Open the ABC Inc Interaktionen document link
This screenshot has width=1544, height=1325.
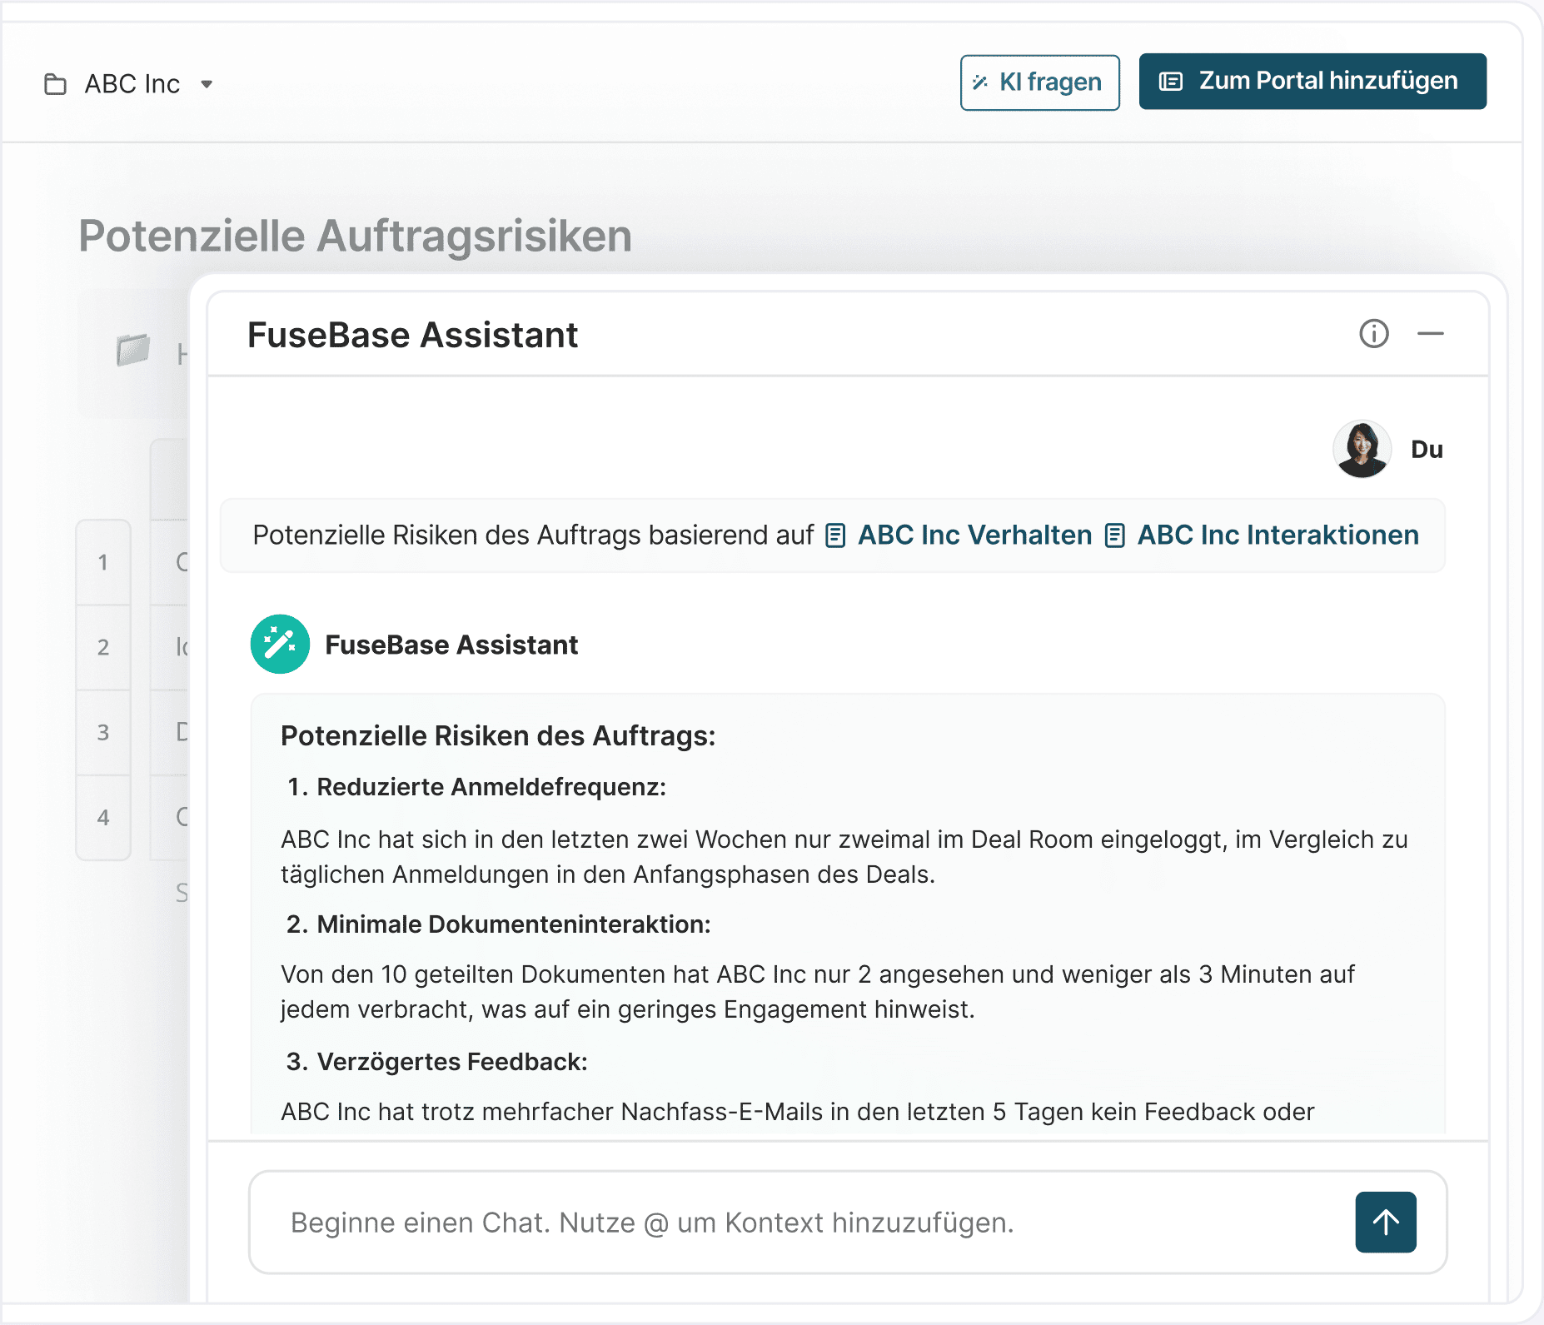(1262, 535)
